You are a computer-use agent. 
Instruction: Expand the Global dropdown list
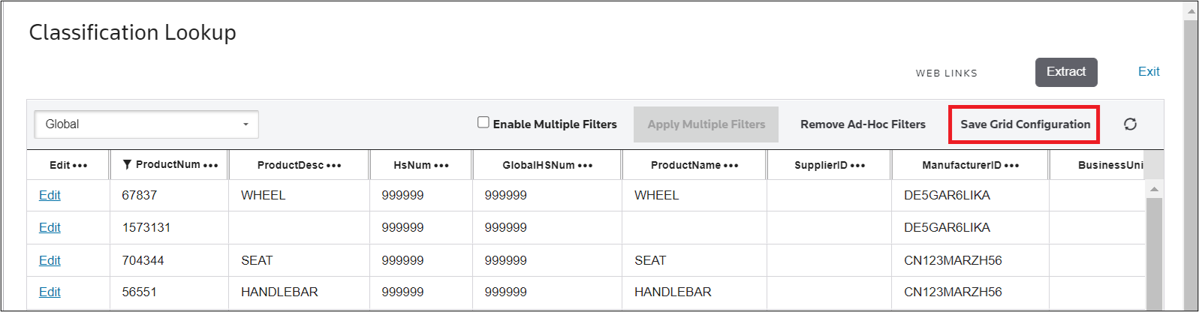click(x=146, y=124)
